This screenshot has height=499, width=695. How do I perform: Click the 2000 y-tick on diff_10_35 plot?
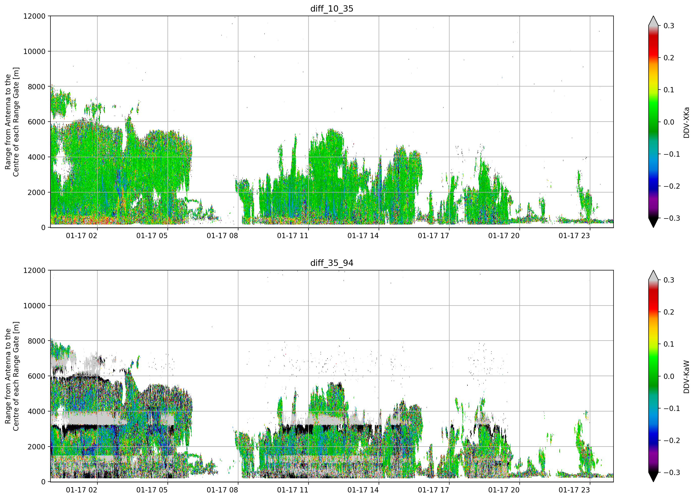(37, 192)
